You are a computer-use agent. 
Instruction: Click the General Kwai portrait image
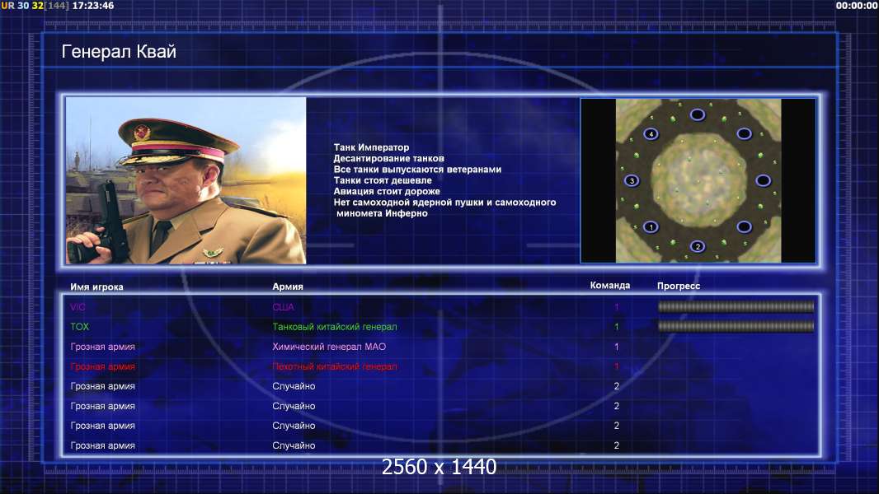(186, 180)
